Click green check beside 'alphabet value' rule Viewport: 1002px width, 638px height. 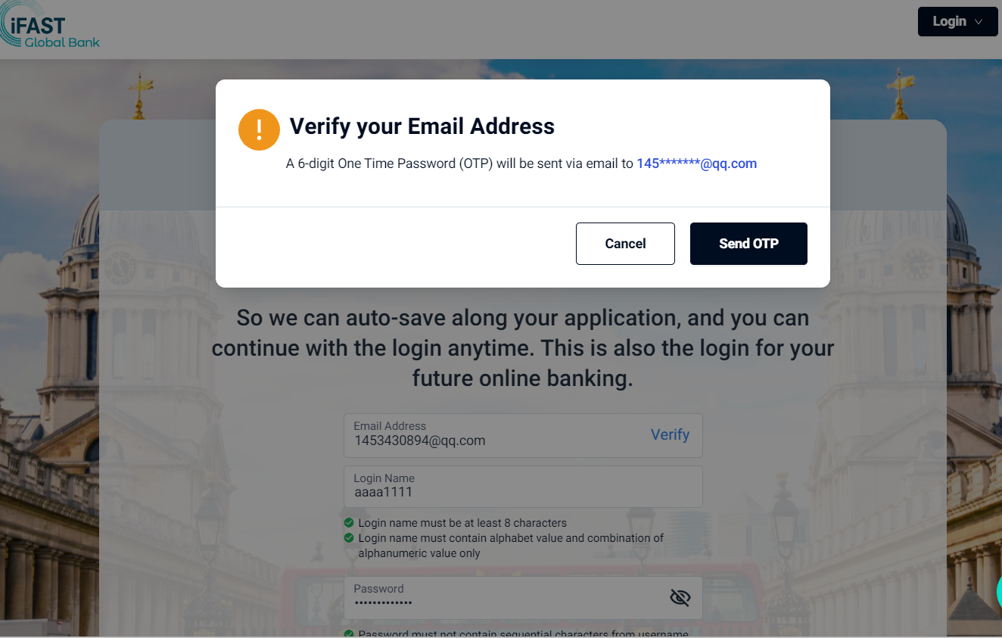tap(349, 538)
